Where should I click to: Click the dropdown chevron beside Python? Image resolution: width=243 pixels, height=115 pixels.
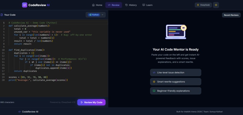pos(102,15)
